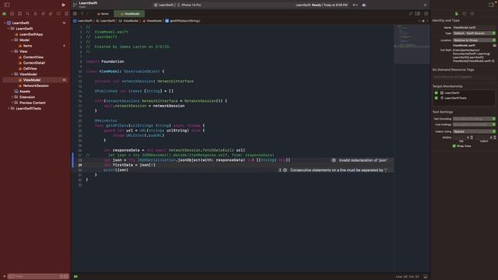Run the LearnSwift project

tap(64, 5)
